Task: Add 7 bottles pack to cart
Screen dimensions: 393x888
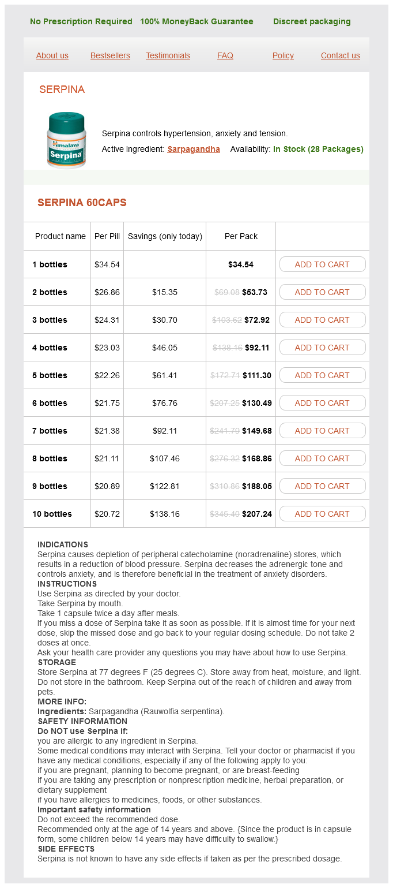Action: 322,431
